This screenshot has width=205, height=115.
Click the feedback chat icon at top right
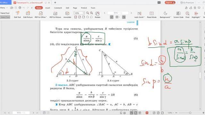(199, 8)
